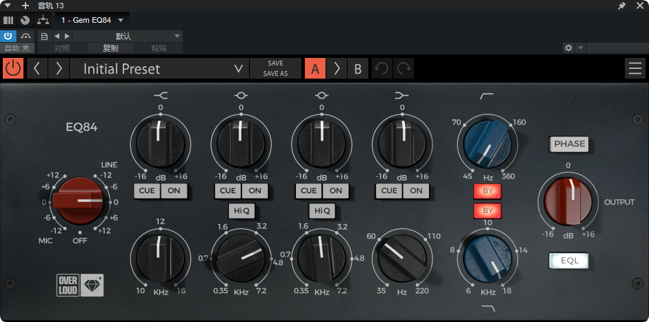The image size is (649, 322).
Task: Click CUE under the second mid band
Action: (308, 191)
